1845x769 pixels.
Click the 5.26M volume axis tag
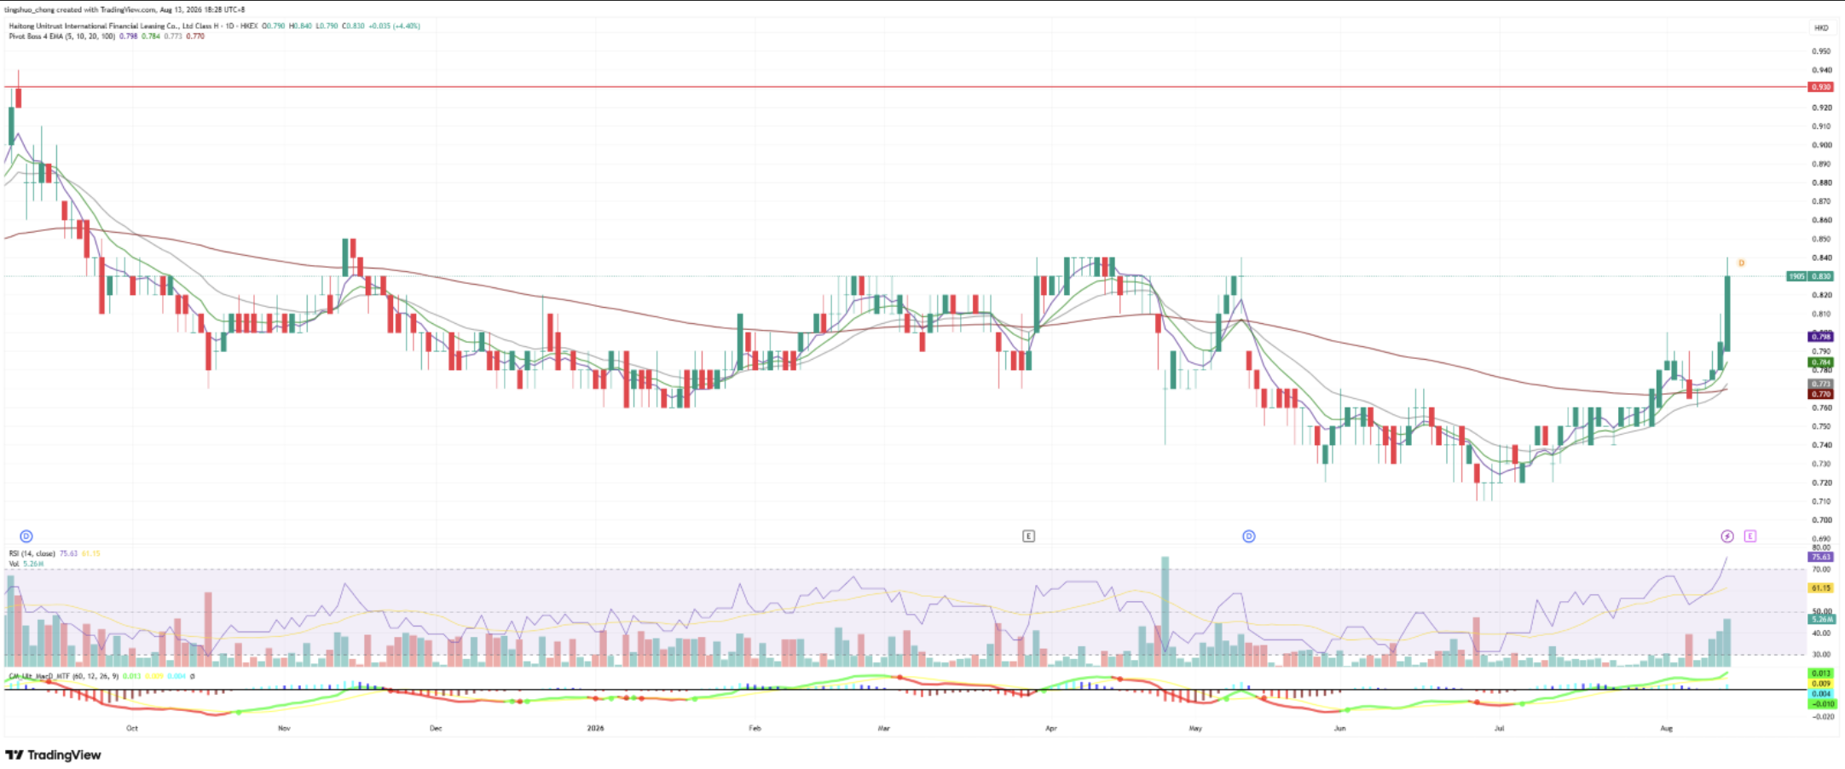1820,620
